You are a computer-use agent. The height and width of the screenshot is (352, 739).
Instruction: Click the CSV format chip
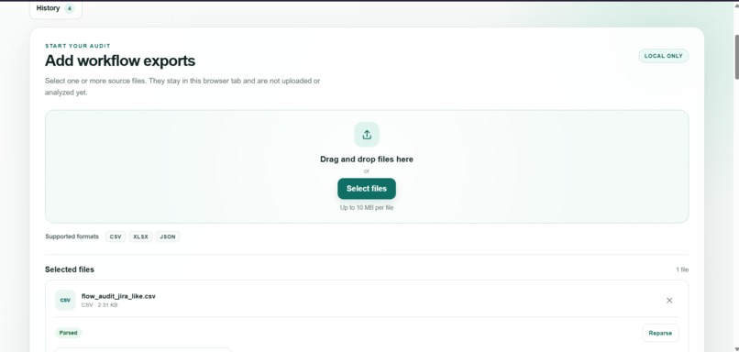point(116,236)
